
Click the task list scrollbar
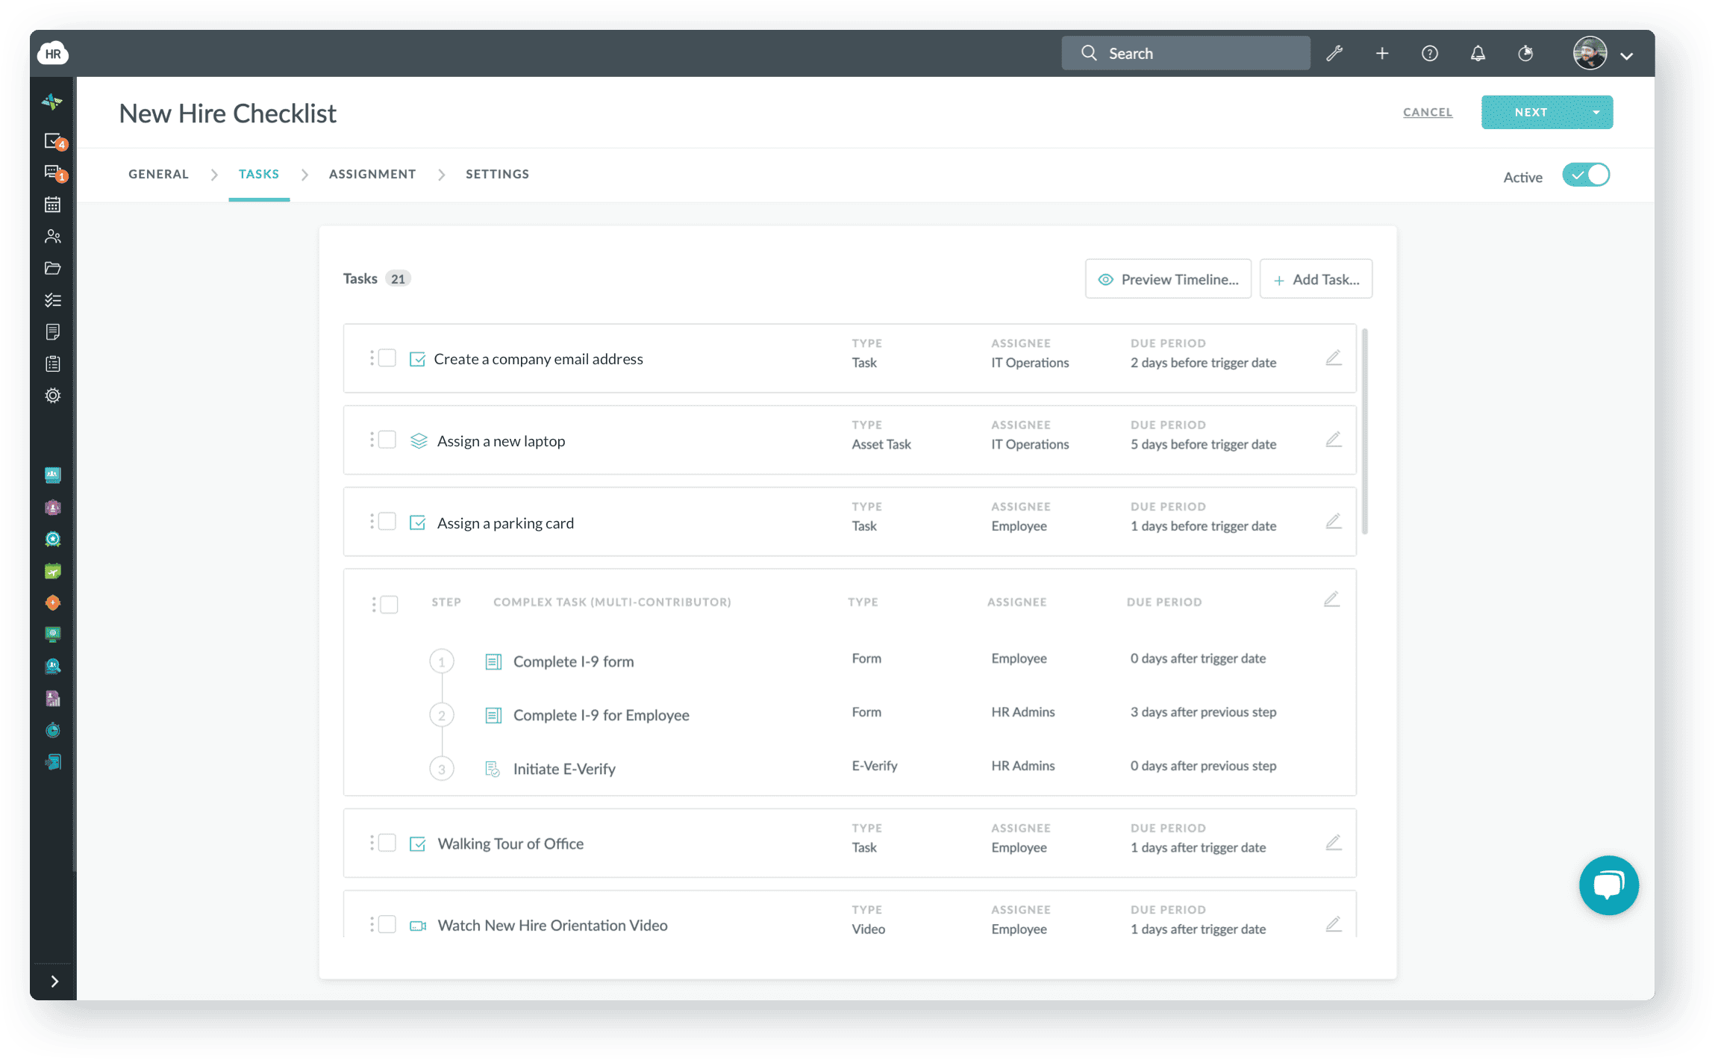[x=1365, y=431]
